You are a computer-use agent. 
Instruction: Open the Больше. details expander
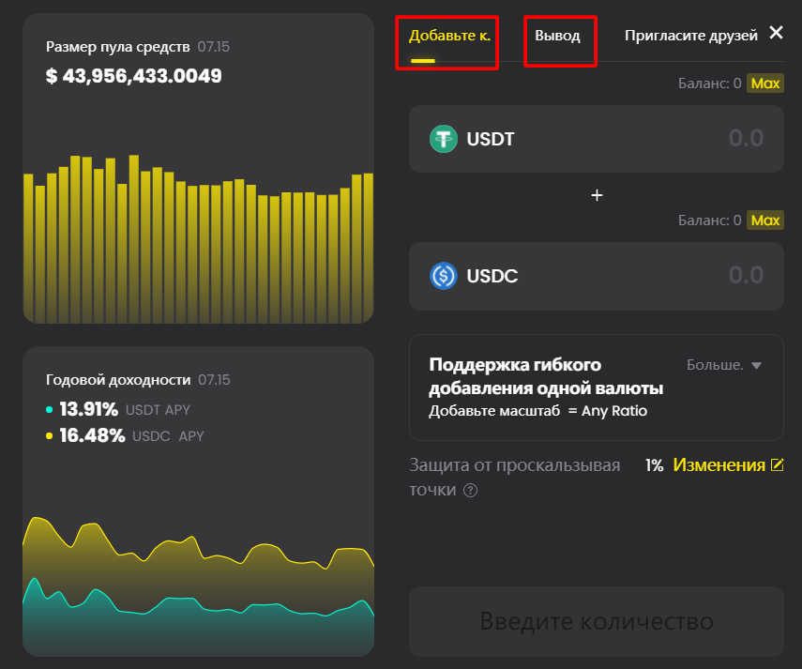(715, 366)
